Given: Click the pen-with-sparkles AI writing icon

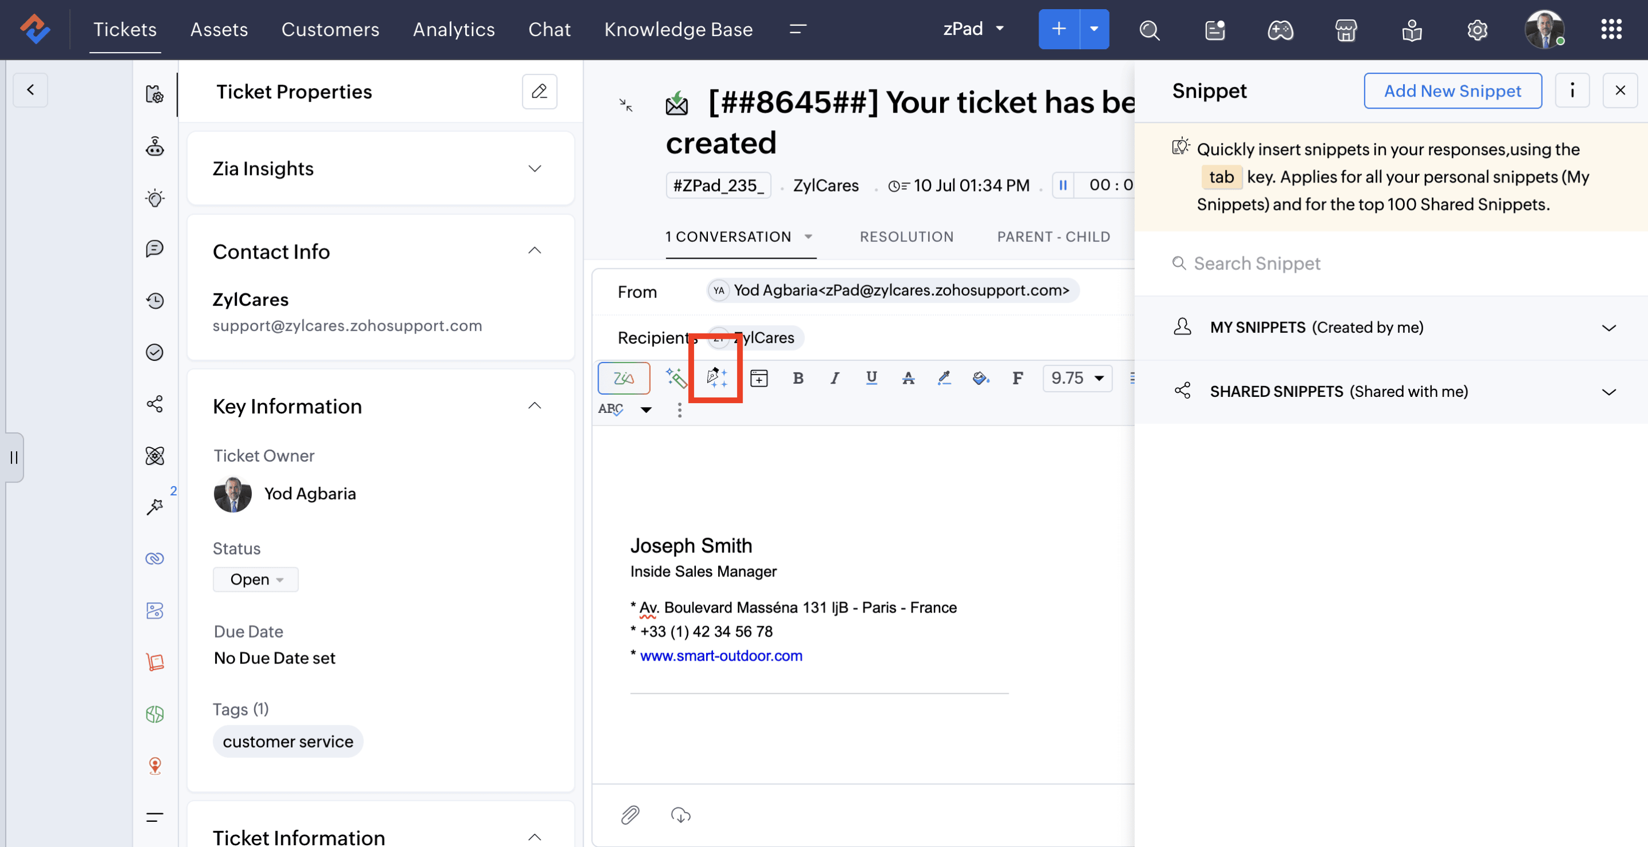Looking at the screenshot, I should click(716, 377).
